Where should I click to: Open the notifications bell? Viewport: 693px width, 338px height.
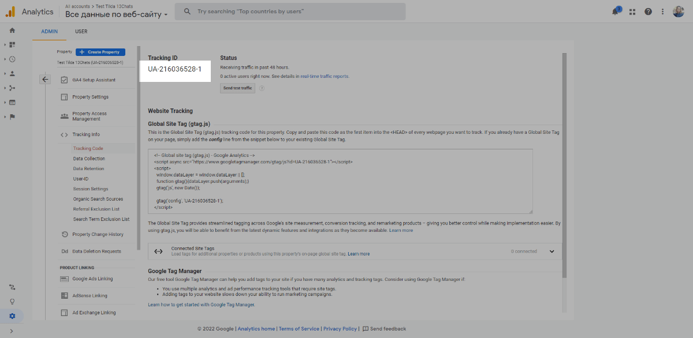click(616, 12)
